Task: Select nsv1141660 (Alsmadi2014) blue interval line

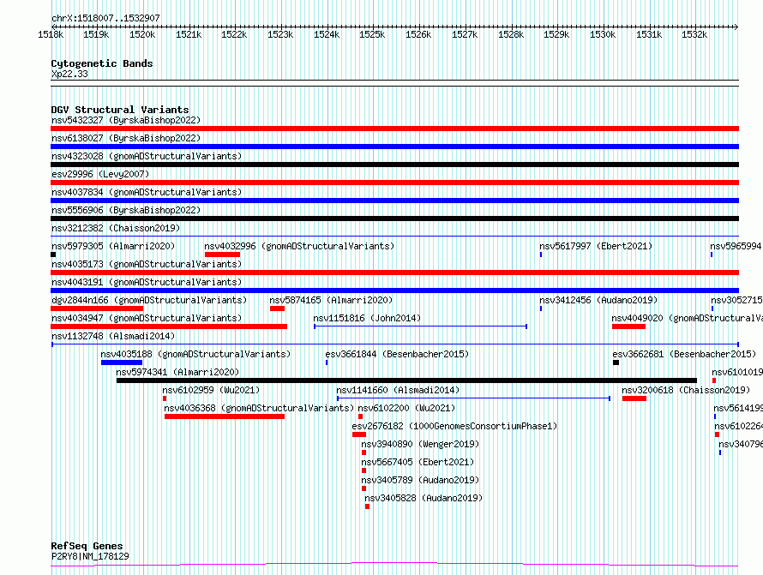Action: point(473,398)
